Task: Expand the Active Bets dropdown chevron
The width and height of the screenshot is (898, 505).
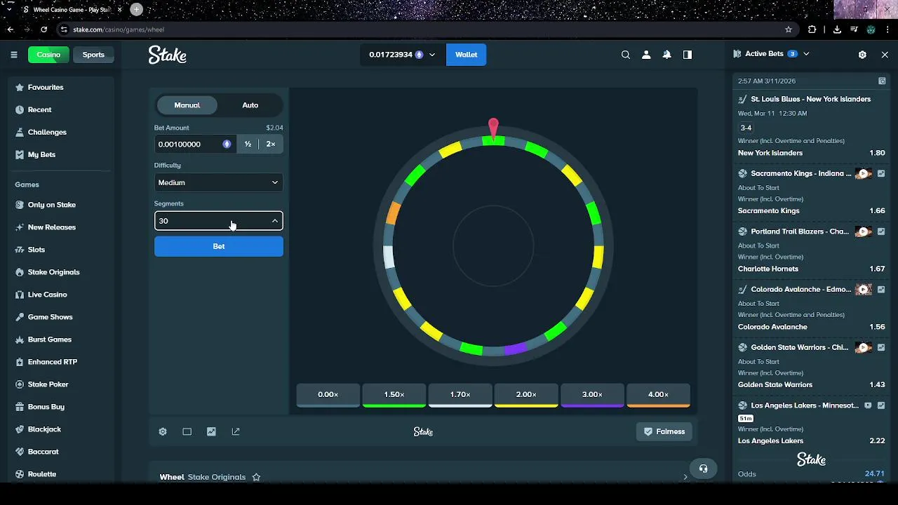Action: [806, 54]
